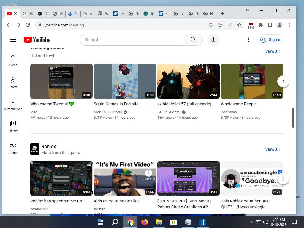Screen dimensions: 304x228
Task: Open Shorts in the sidebar
Action: click(x=13, y=83)
